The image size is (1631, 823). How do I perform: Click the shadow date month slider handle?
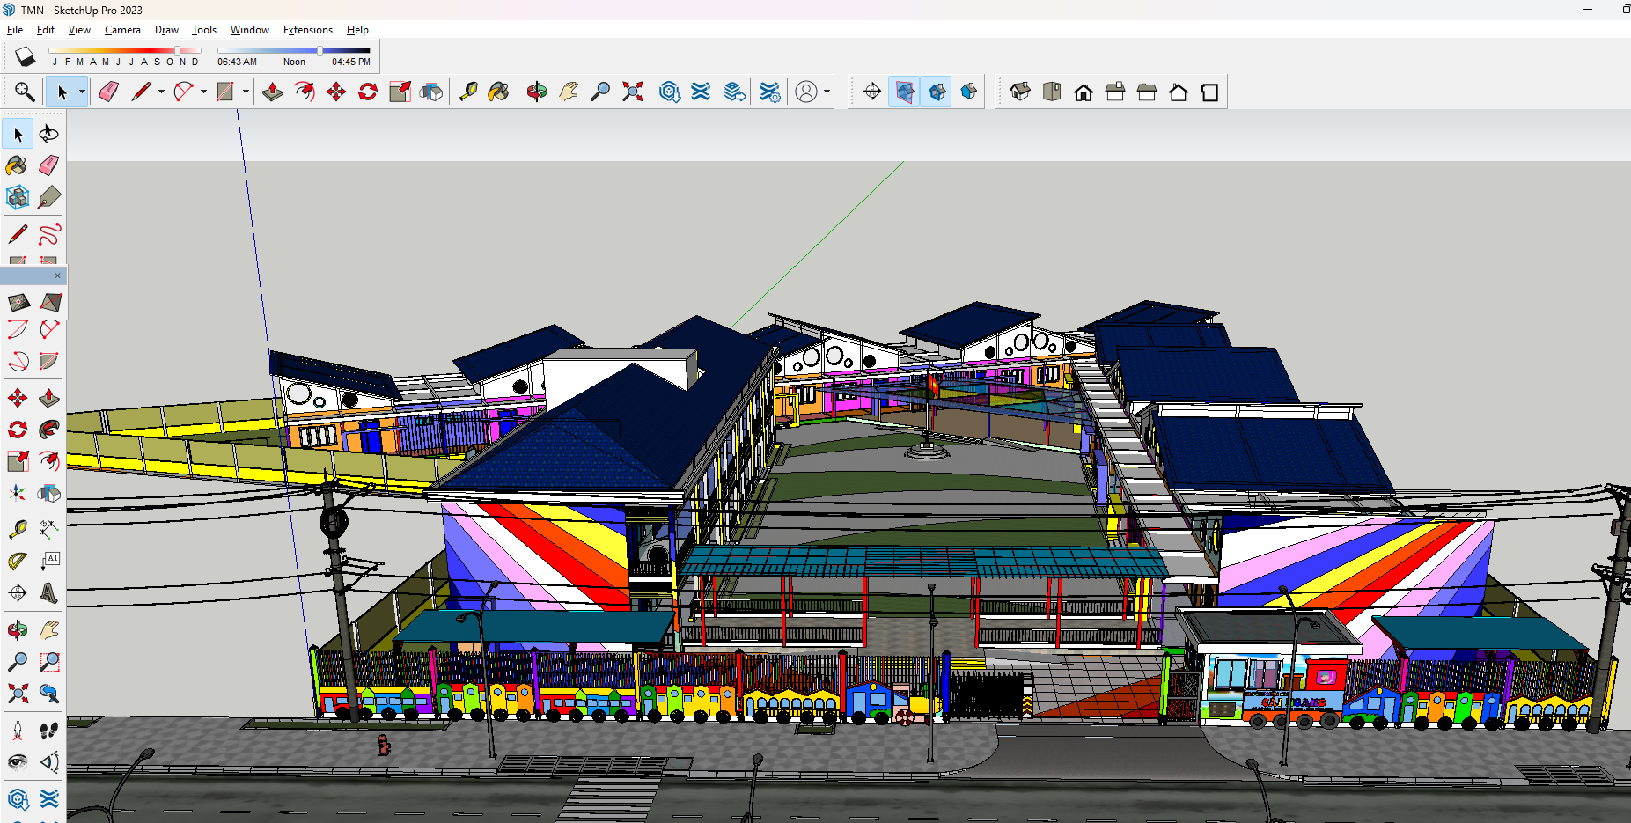[x=178, y=51]
